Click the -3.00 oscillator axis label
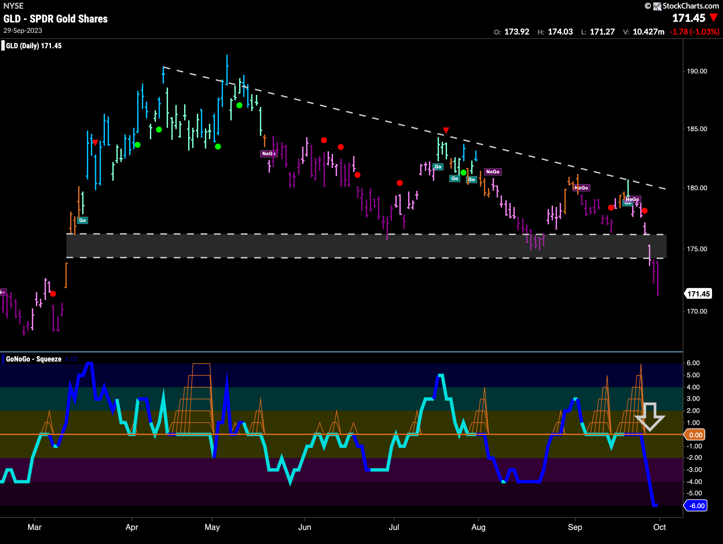The image size is (723, 544). 694,470
